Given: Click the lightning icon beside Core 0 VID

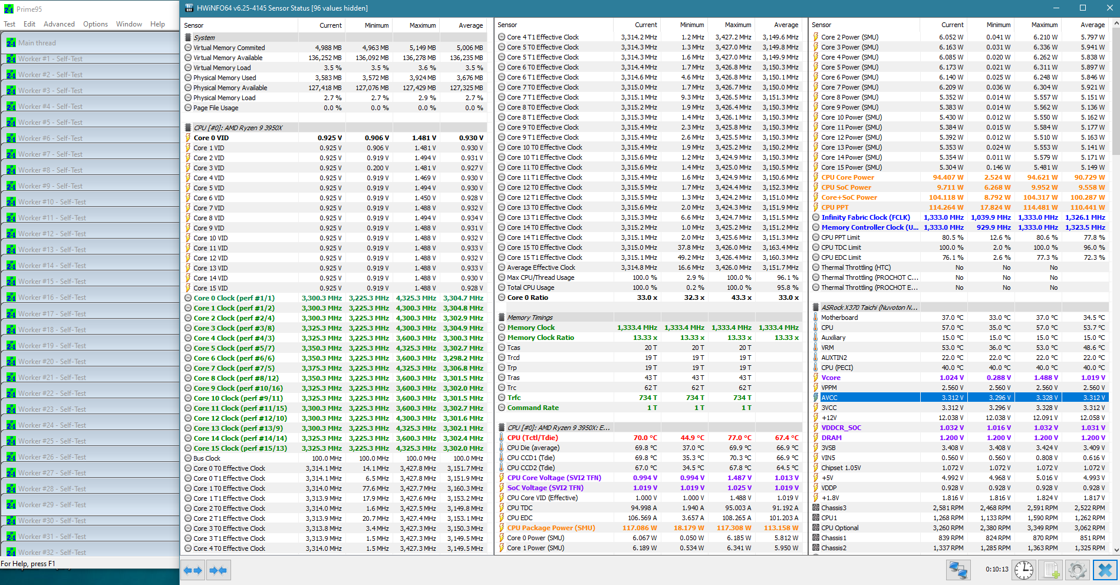Looking at the screenshot, I should (188, 138).
